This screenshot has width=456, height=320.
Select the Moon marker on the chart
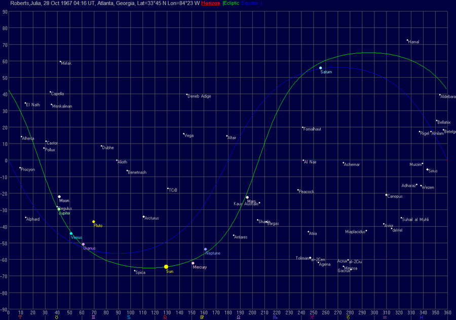pos(59,197)
